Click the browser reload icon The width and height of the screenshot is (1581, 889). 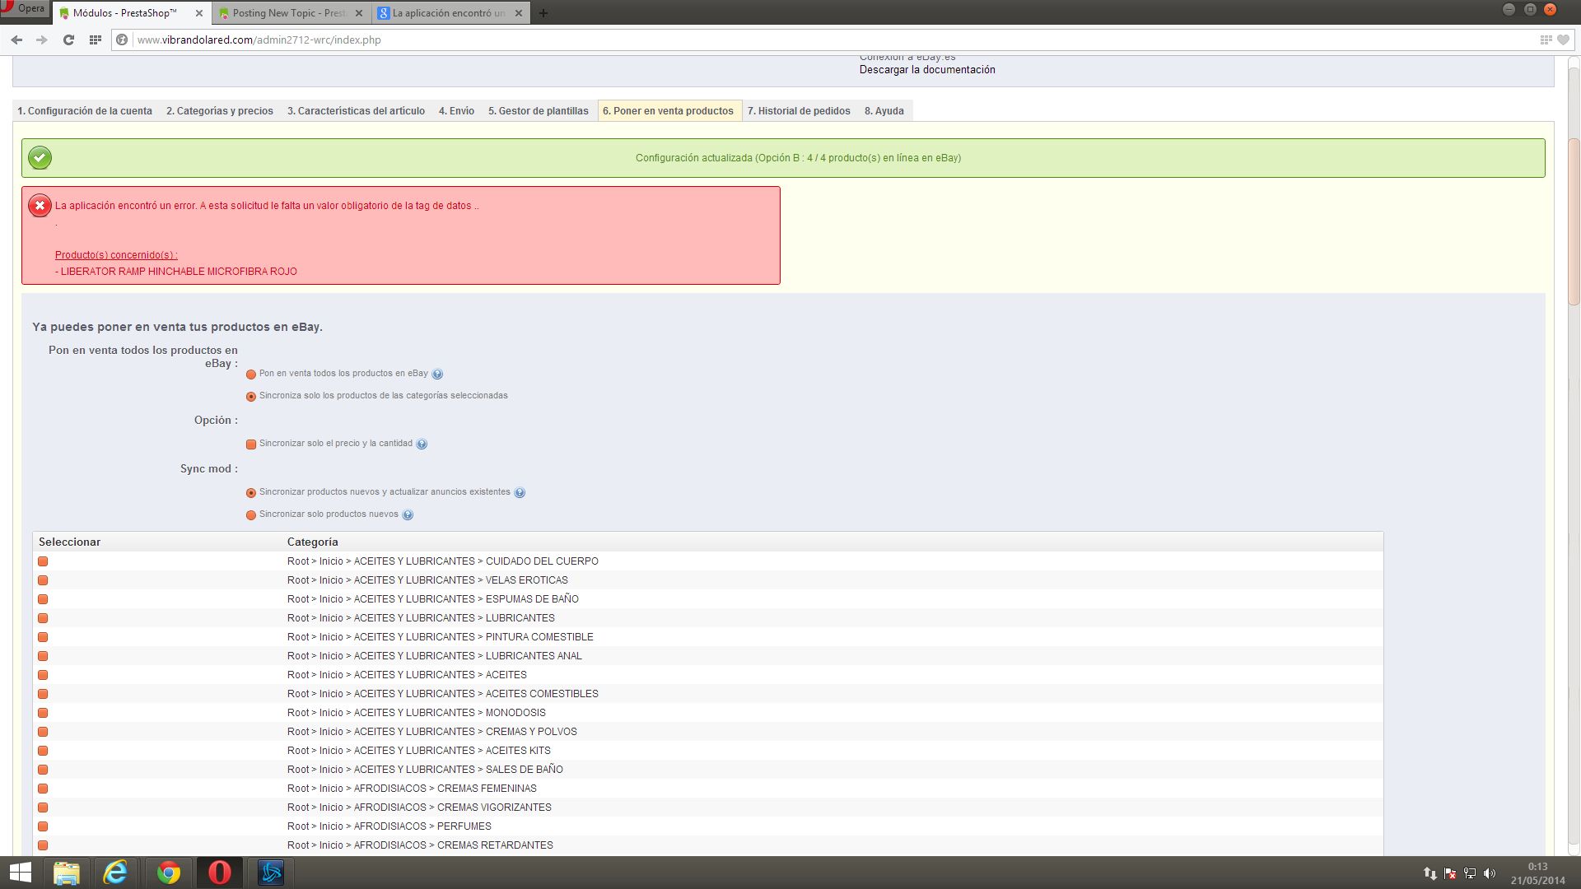coord(68,40)
